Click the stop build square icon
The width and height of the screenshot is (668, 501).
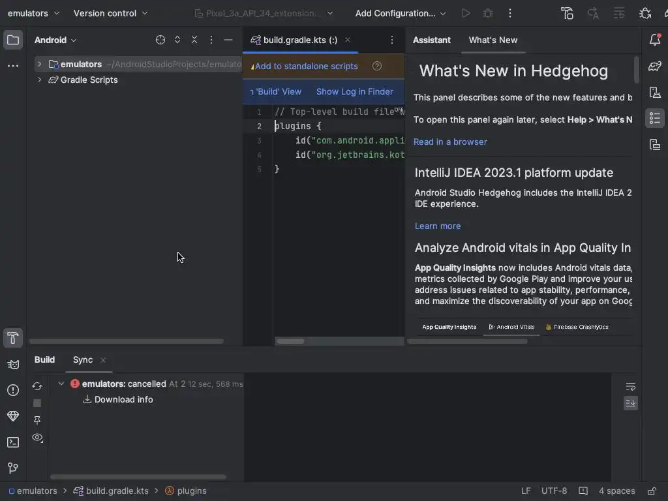coord(37,403)
